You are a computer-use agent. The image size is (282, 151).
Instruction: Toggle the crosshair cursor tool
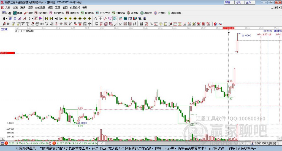pyautogui.click(x=100, y=19)
